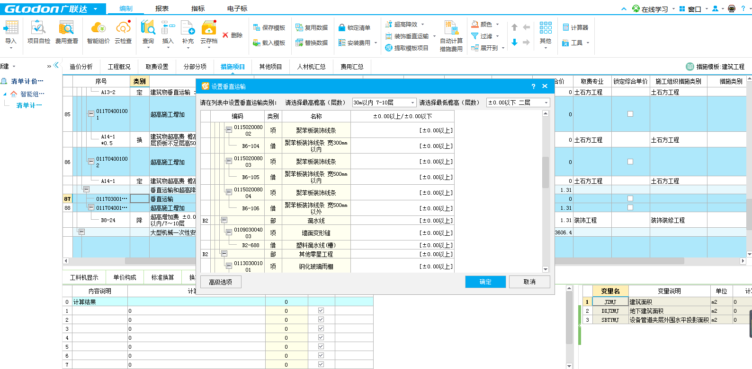Click 保存模板 save template
The image size is (752, 369).
pyautogui.click(x=269, y=28)
